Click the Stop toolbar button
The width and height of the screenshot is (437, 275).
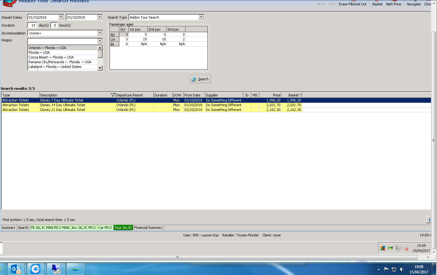332,4
